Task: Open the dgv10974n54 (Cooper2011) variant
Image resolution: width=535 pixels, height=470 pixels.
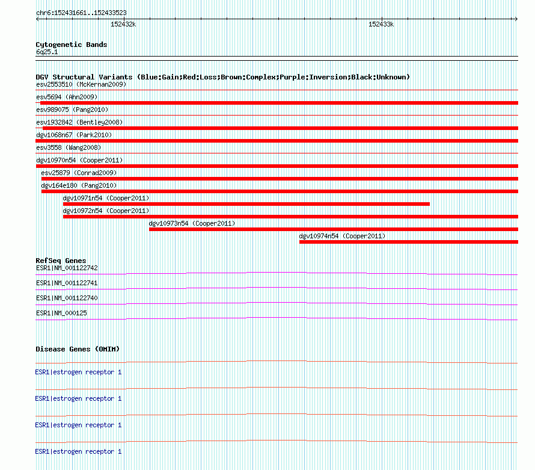Action: [x=342, y=236]
